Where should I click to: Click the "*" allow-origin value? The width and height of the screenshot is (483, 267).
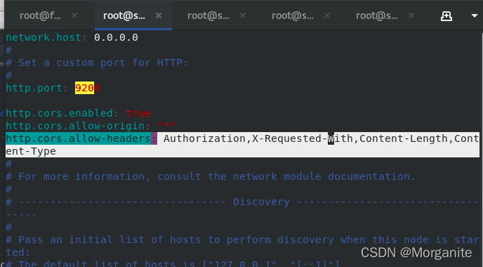pos(166,126)
